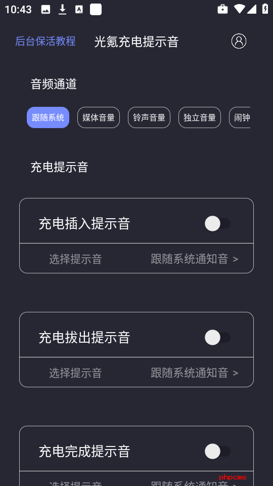Tap the keyboard language A icon

(x=79, y=9)
